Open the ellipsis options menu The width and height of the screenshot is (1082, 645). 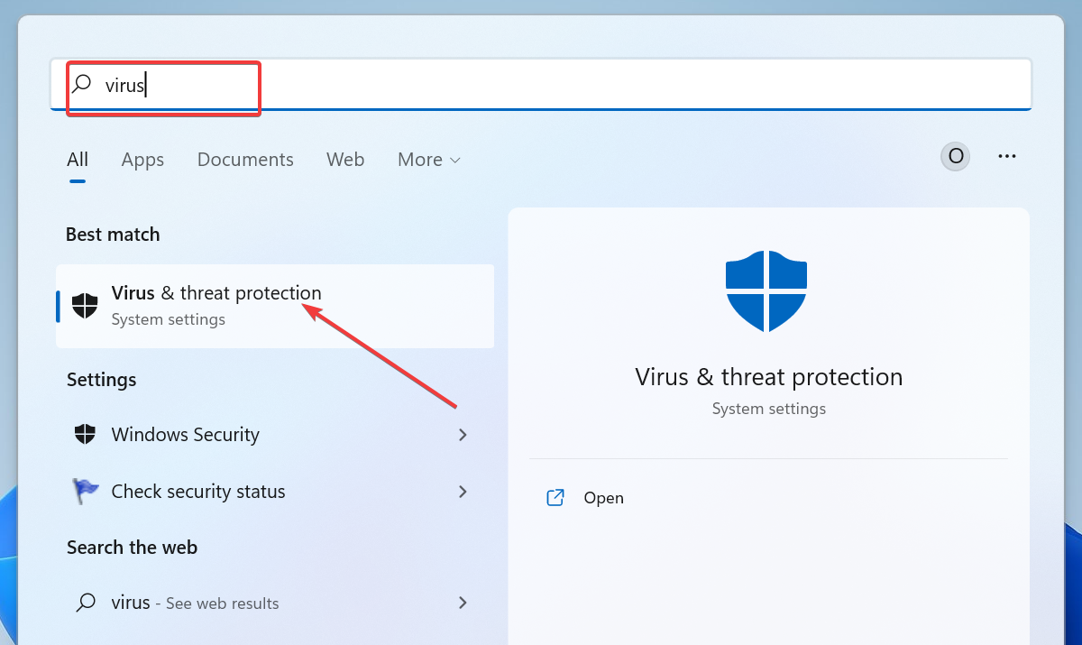pyautogui.click(x=1007, y=156)
